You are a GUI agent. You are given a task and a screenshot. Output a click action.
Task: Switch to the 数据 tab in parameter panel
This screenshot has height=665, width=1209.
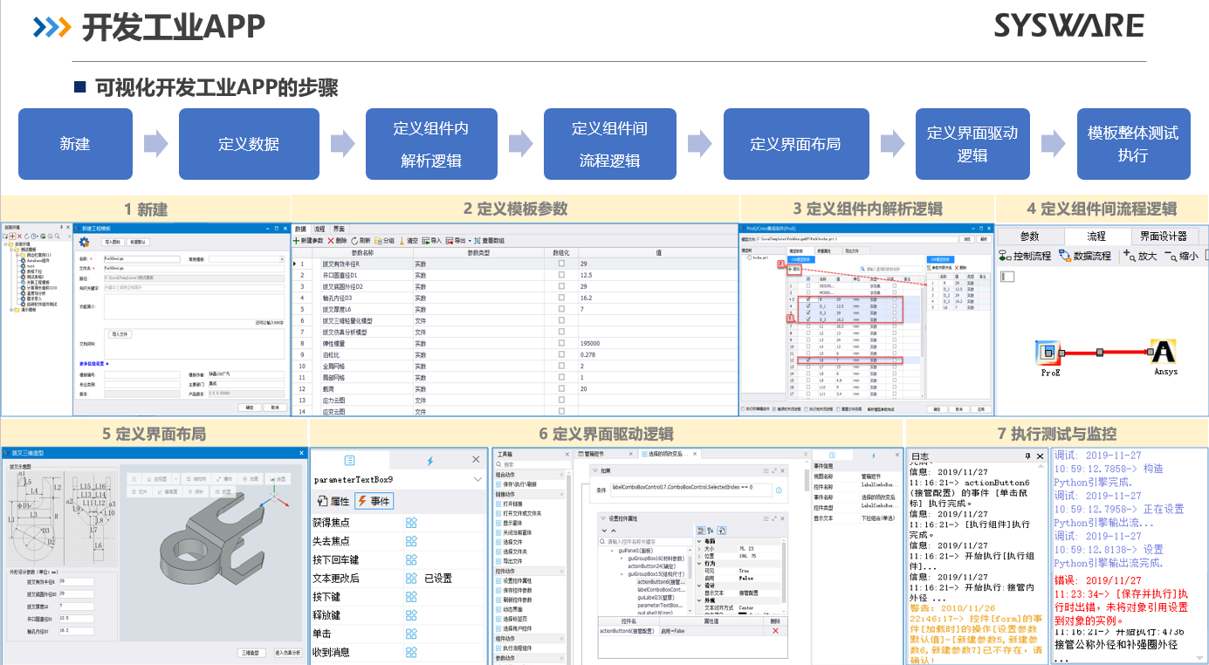coord(301,230)
